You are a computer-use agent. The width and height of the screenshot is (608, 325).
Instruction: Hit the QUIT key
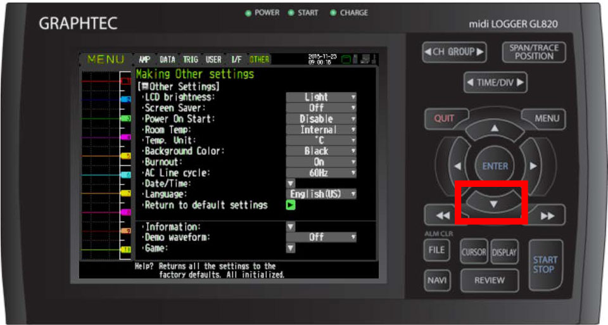pyautogui.click(x=445, y=118)
